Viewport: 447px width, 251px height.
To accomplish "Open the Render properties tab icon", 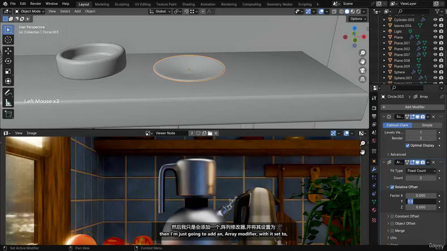I will (x=374, y=108).
